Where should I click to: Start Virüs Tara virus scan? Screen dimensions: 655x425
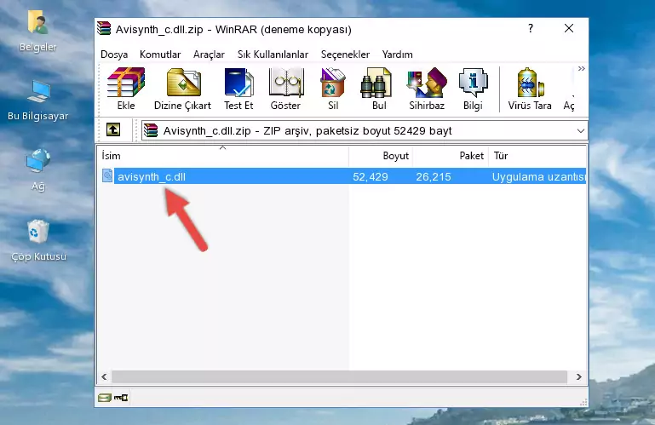pyautogui.click(x=530, y=83)
